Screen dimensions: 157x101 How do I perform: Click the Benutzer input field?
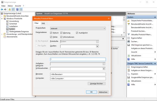78,74
